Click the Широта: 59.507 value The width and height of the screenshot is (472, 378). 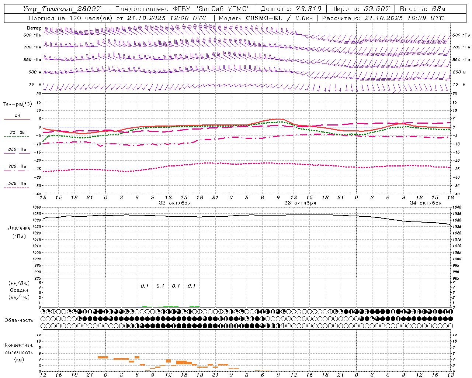point(360,9)
